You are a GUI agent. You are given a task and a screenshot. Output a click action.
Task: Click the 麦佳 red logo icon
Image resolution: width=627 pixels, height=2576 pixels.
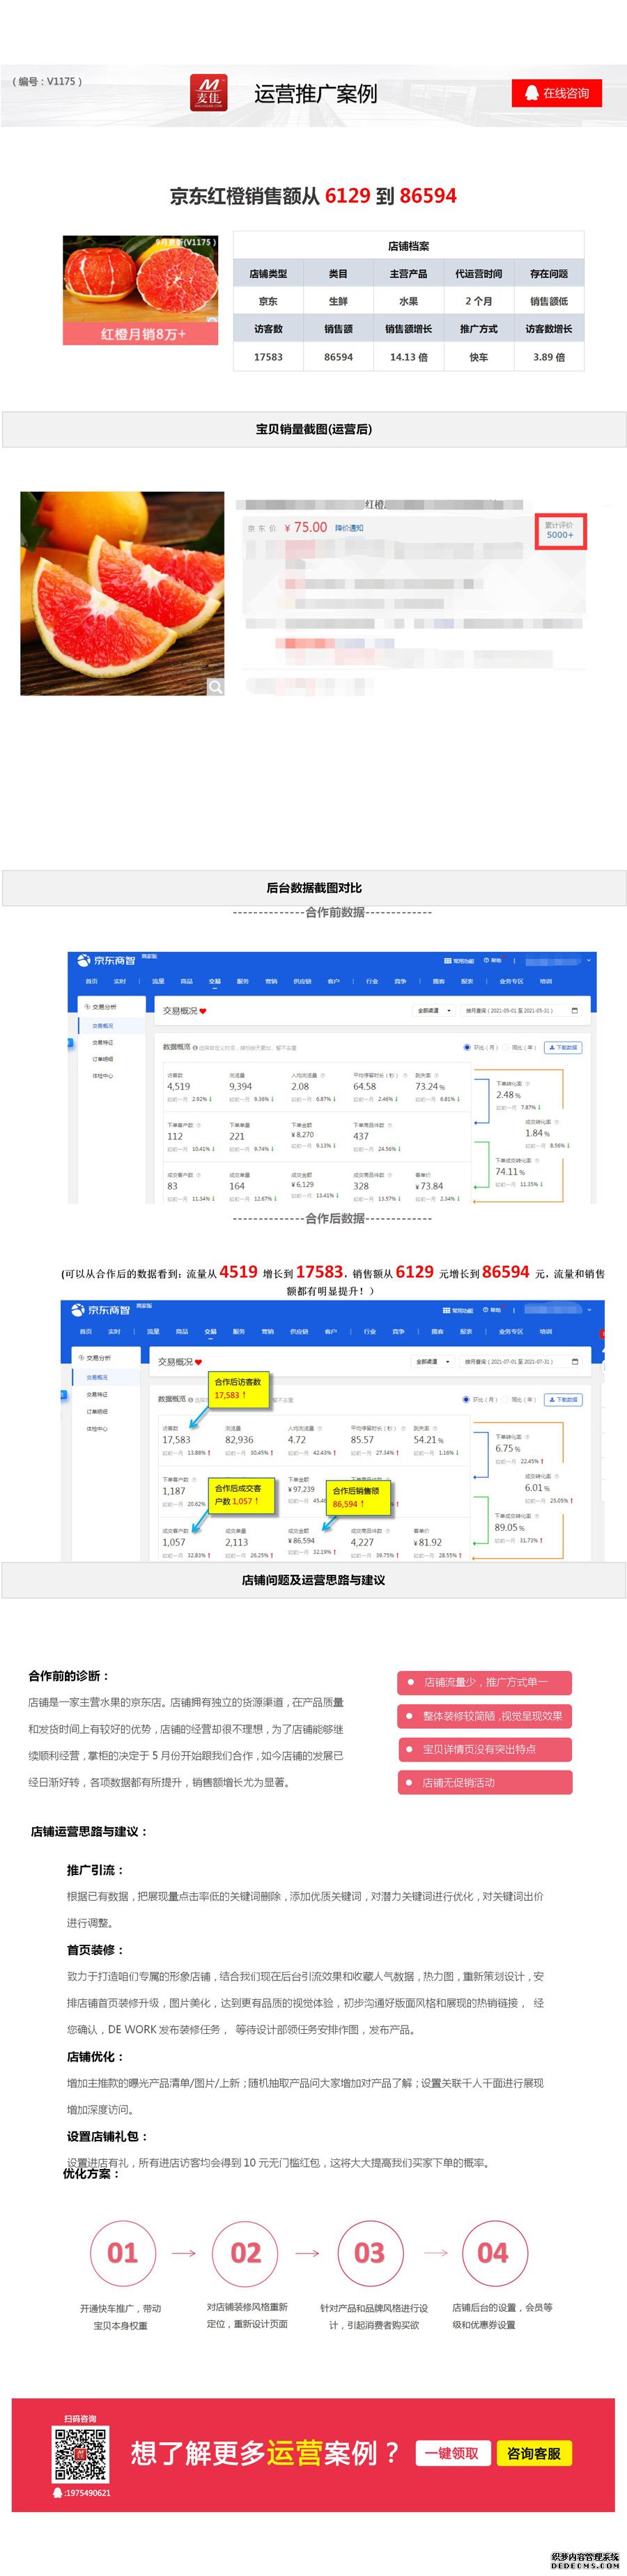coord(208,93)
